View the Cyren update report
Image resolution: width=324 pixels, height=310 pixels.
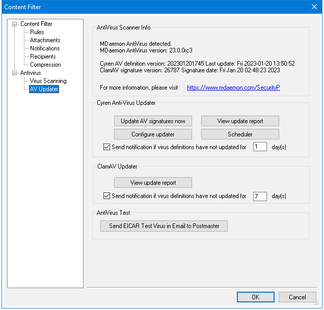(240, 121)
